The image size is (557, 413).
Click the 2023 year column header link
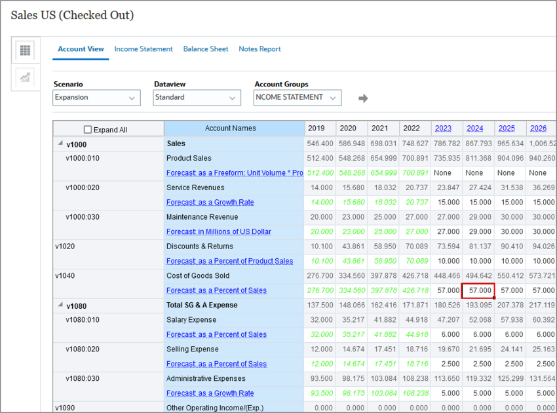(443, 128)
